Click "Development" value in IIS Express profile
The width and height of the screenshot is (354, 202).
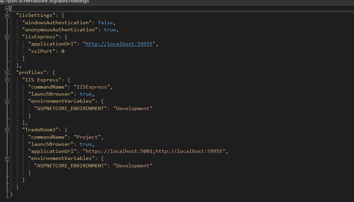click(133, 108)
